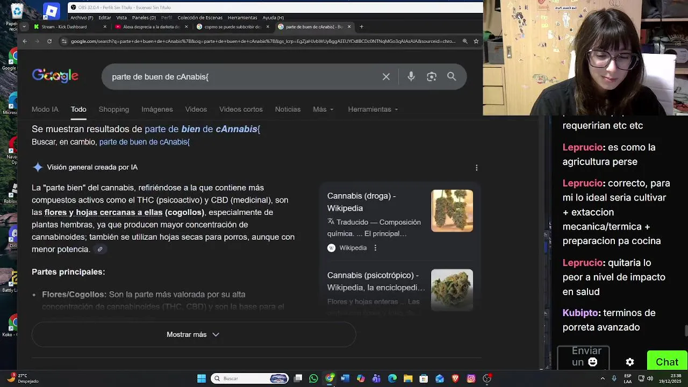This screenshot has width=688, height=387.
Task: Select the Imágenes results tab
Action: (157, 109)
